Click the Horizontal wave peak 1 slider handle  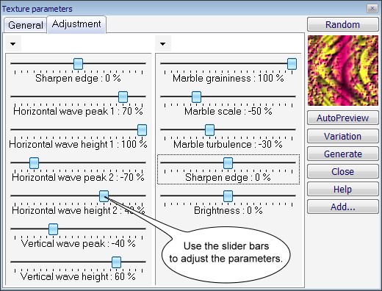pos(123,97)
